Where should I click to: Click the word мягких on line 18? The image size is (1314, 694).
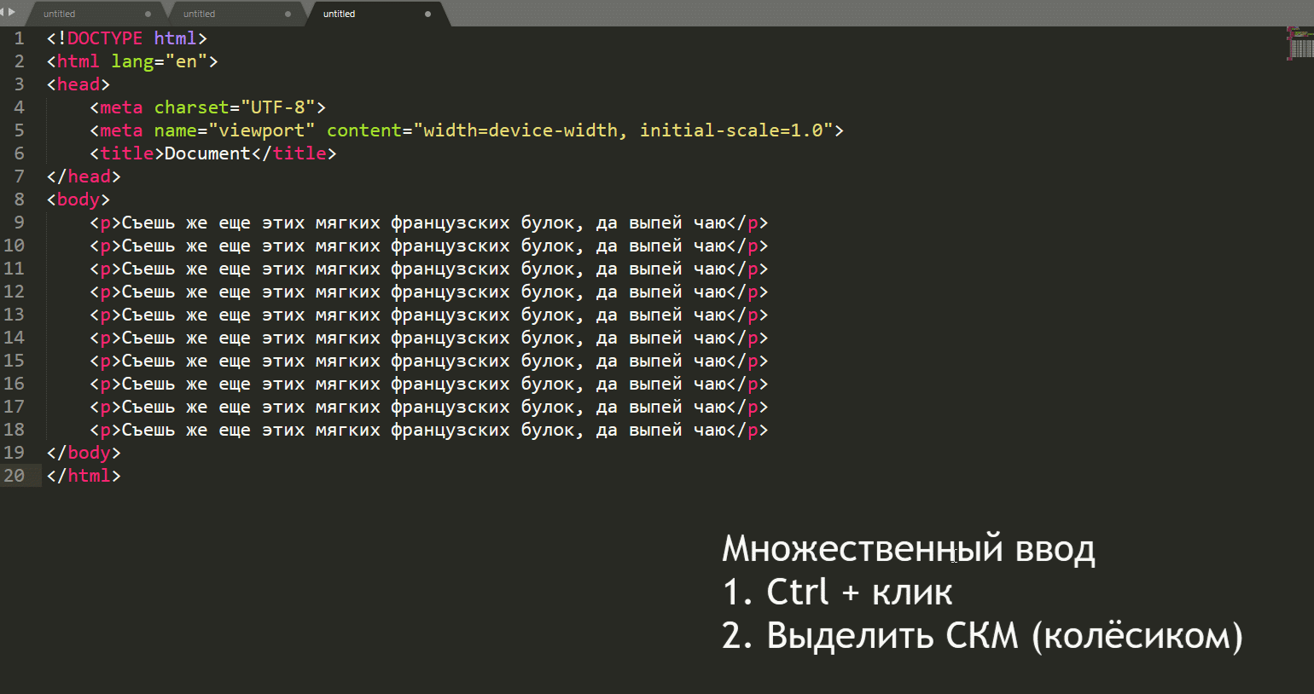pyautogui.click(x=348, y=430)
